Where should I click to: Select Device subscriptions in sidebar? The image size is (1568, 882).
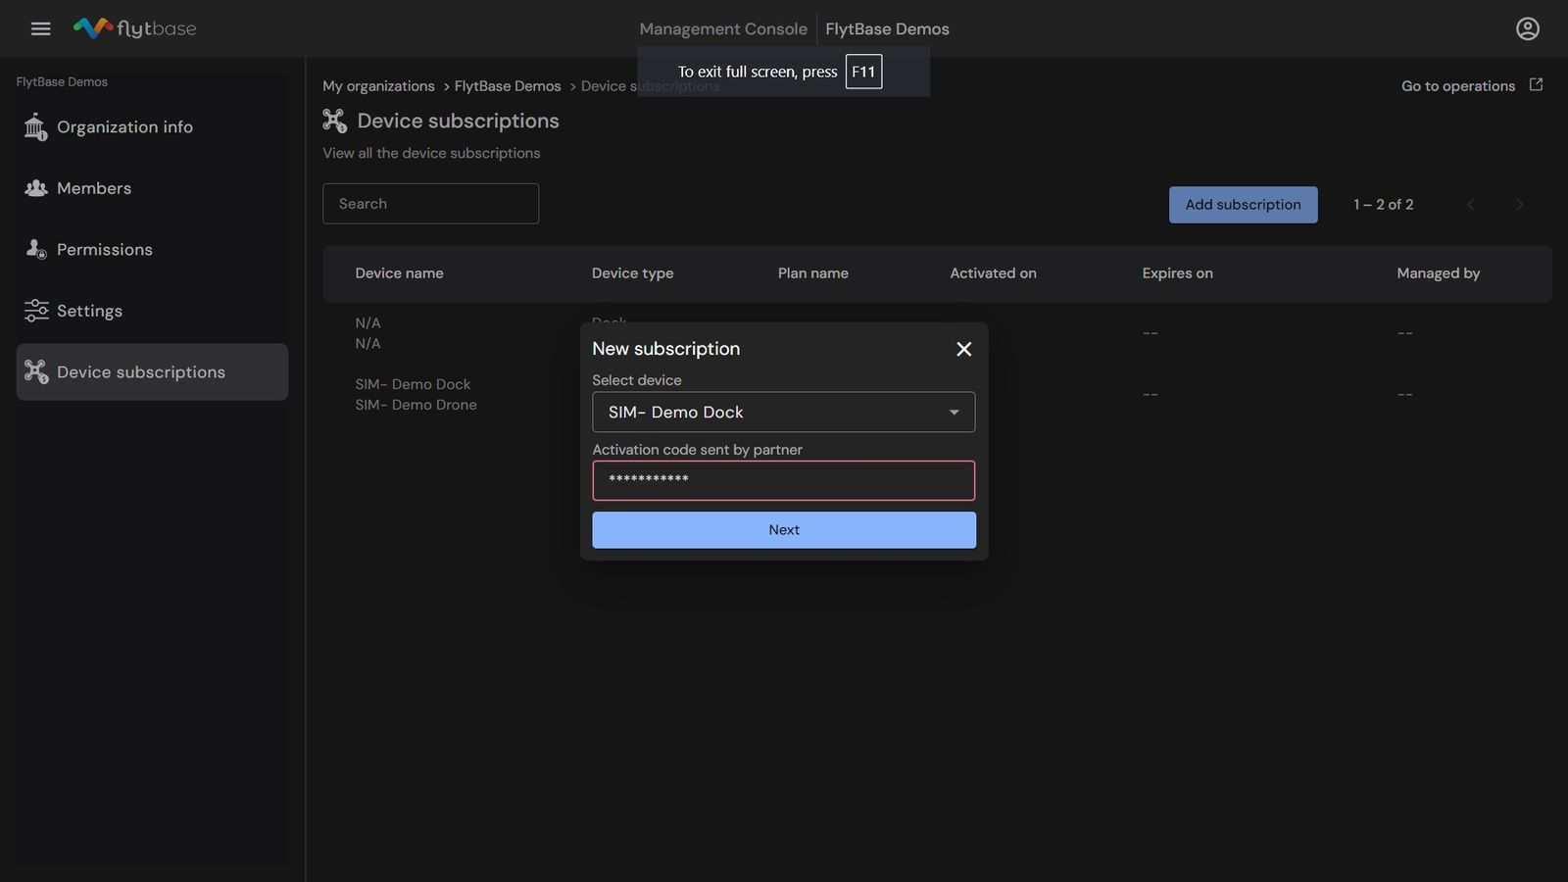coord(152,371)
